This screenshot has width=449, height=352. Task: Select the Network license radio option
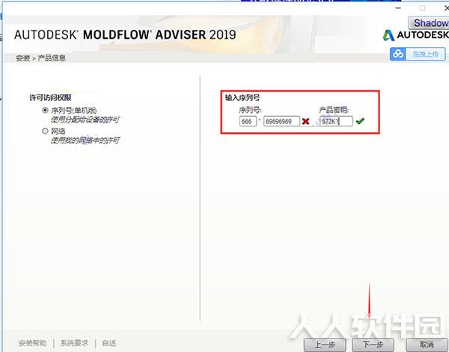(45, 131)
